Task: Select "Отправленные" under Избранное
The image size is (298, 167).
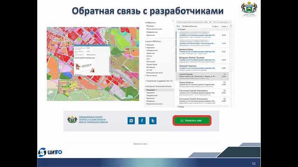Action: click(152, 32)
